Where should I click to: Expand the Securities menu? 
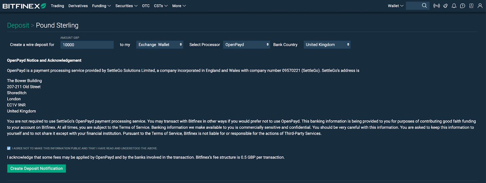126,6
